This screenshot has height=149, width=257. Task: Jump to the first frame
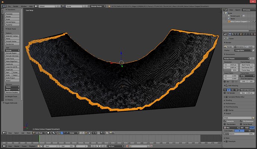pyautogui.click(x=92, y=146)
